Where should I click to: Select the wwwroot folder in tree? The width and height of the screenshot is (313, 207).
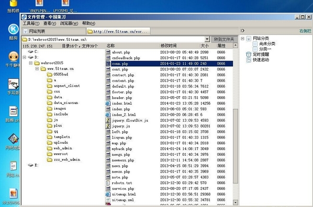(x=61, y=154)
